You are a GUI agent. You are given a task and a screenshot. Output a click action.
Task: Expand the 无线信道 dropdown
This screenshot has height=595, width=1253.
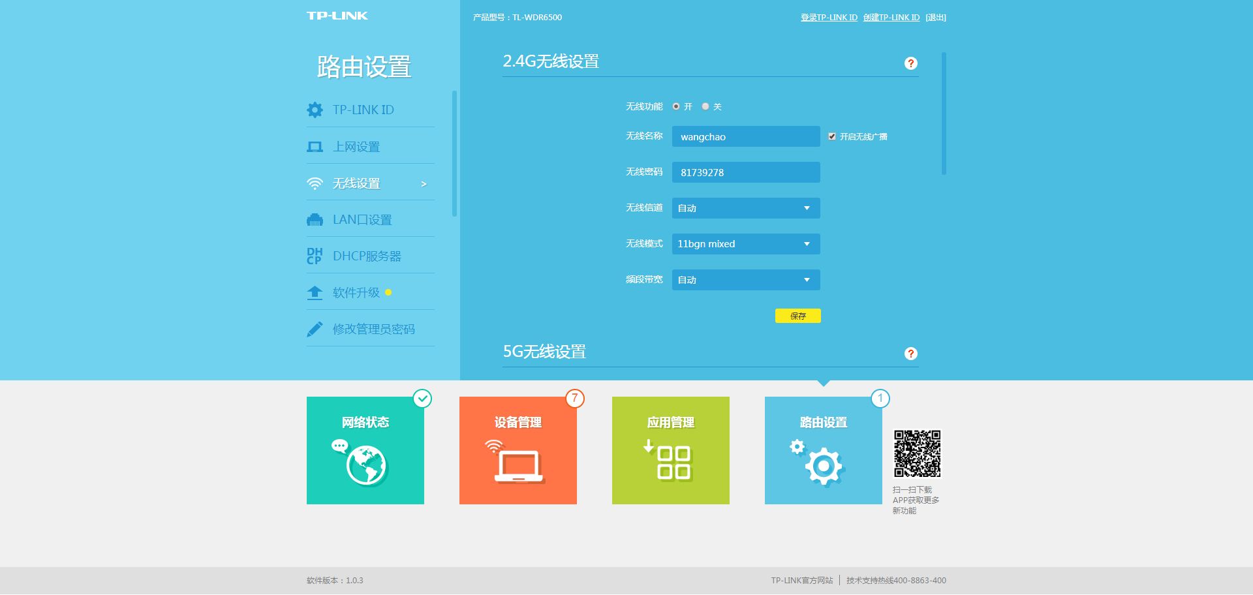click(x=746, y=208)
